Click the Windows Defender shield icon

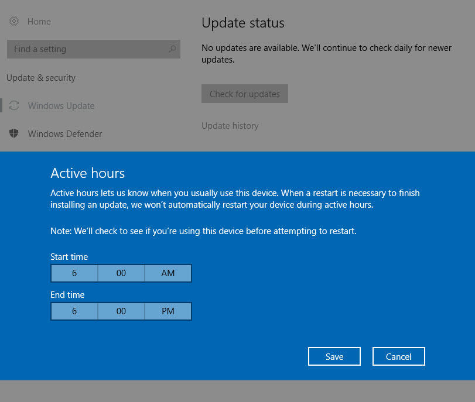coord(14,134)
